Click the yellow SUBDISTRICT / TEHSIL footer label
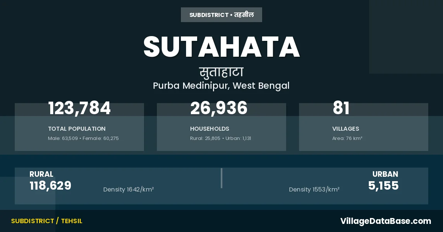The height and width of the screenshot is (232, 443). pos(47,221)
